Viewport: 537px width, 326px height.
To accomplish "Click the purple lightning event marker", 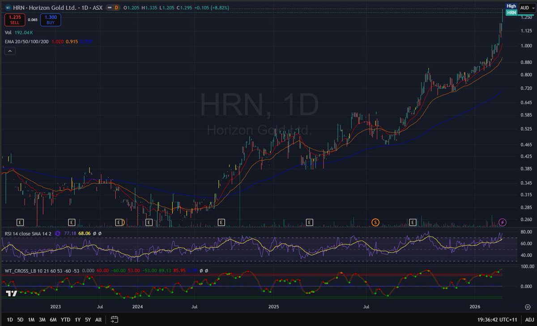I will 503,222.
